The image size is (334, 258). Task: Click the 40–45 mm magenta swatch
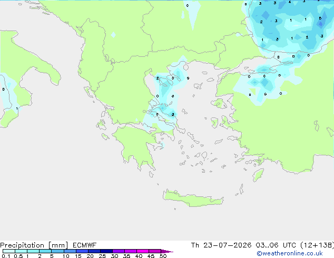pyautogui.click(x=143, y=251)
